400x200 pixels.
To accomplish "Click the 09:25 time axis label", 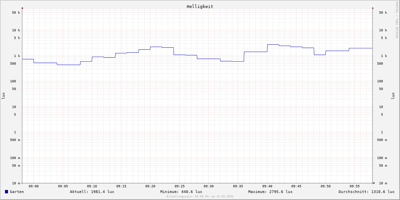I will (180, 186).
